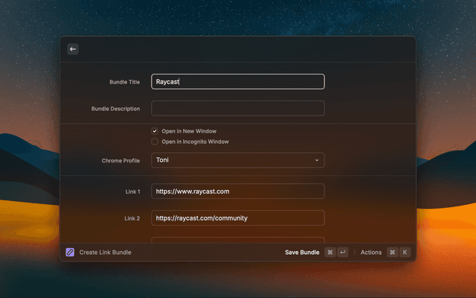Click the Create Link Bundle title text

click(105, 253)
